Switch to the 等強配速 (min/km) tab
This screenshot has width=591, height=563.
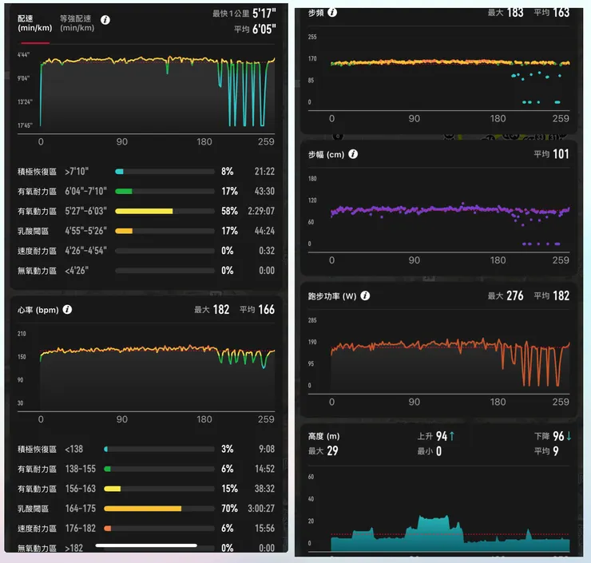point(77,23)
